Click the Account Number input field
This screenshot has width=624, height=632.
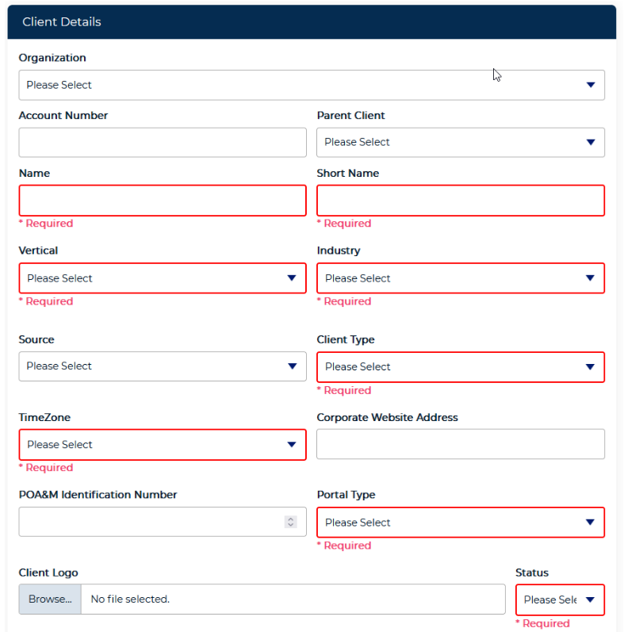163,143
